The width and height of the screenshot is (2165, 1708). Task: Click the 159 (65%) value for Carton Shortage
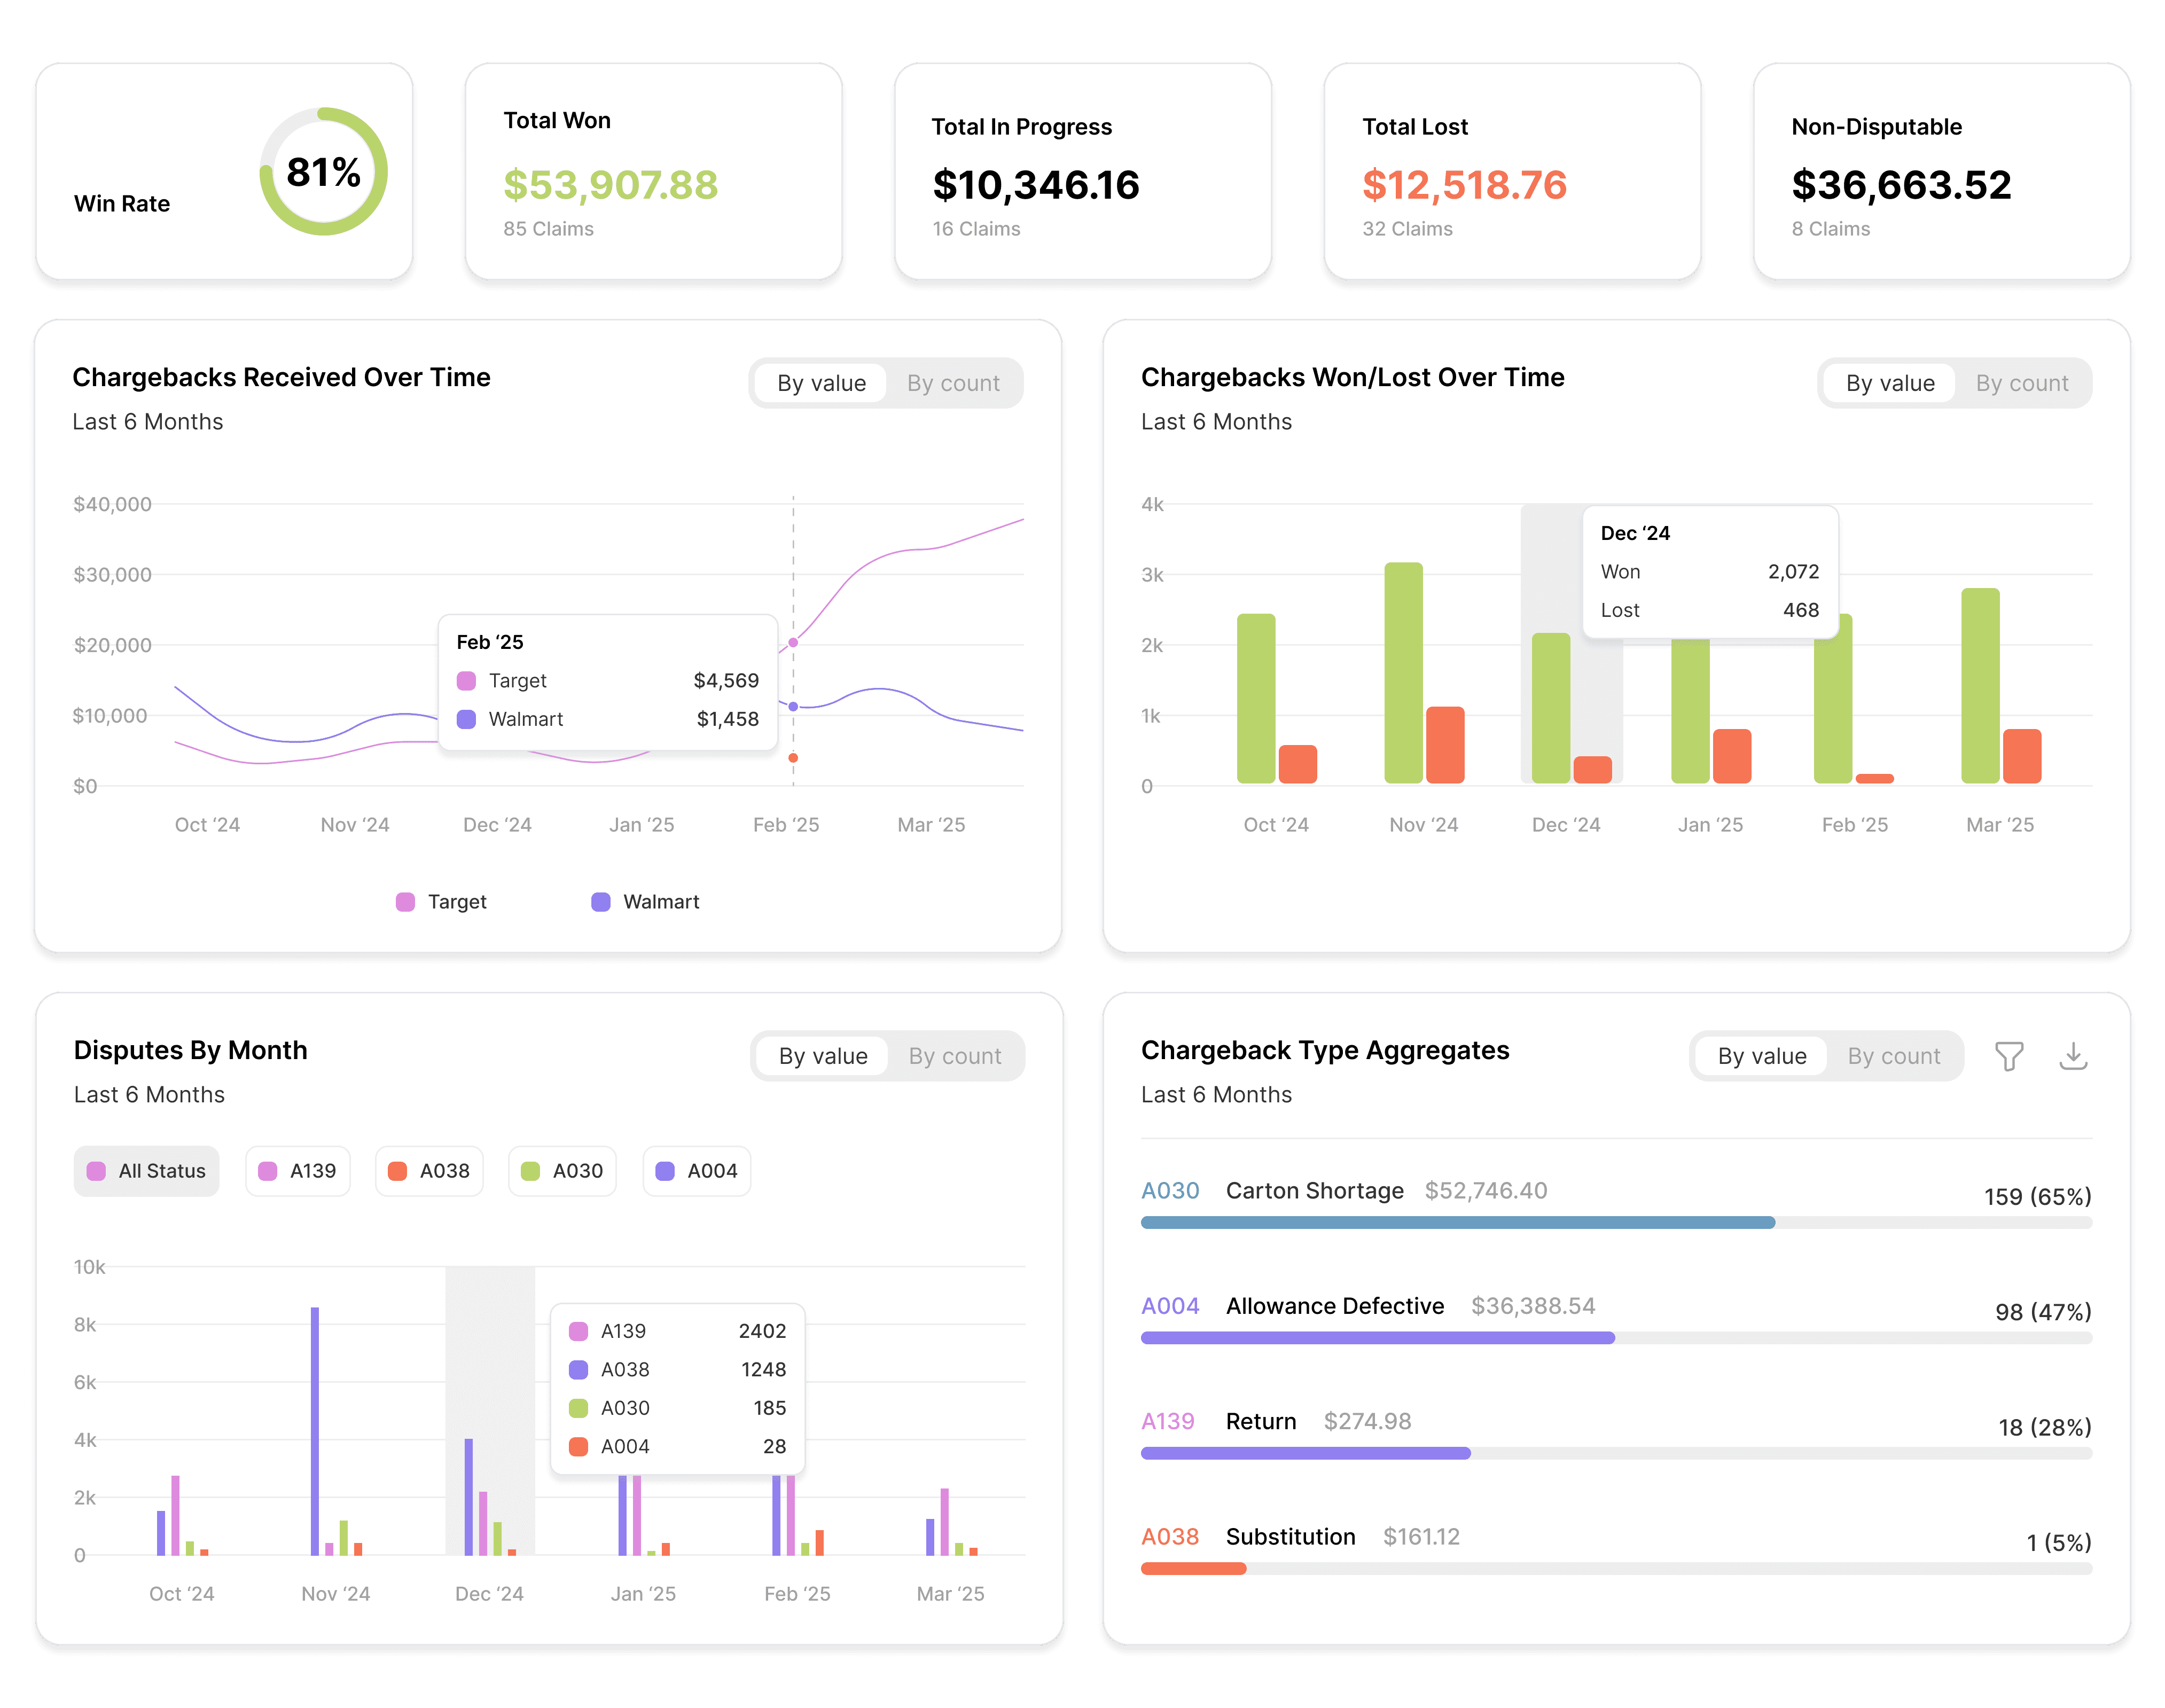point(2037,1197)
